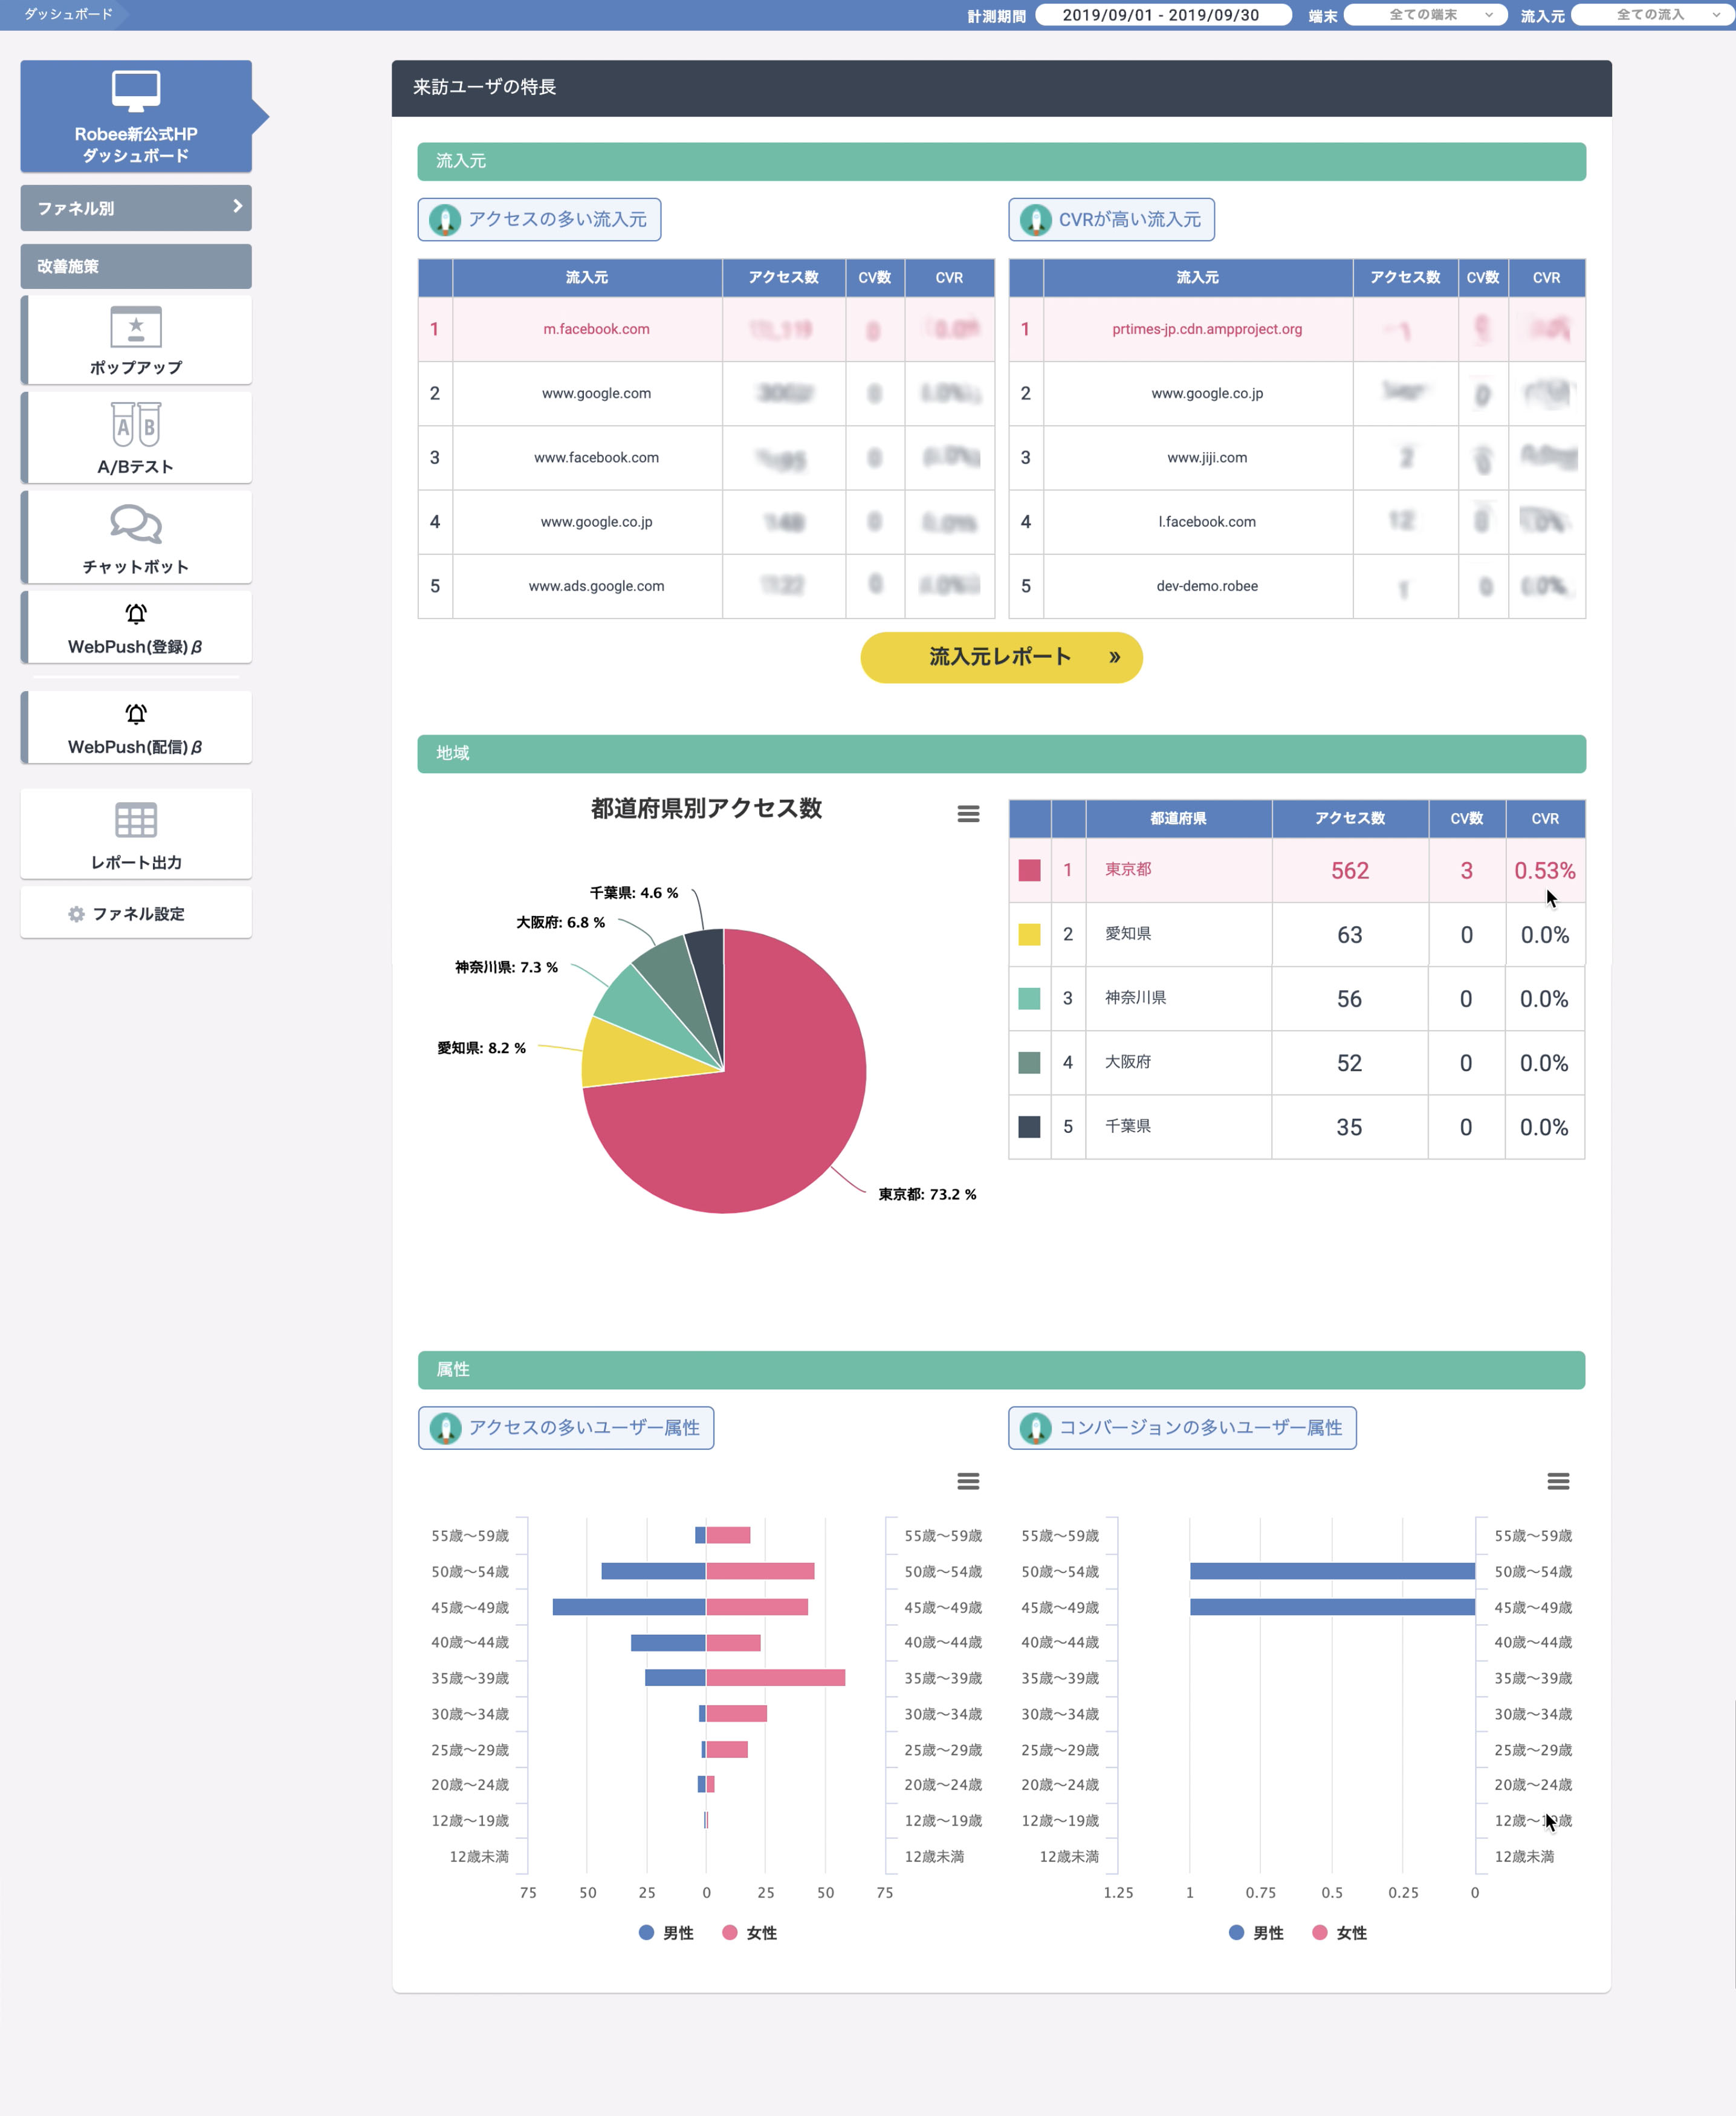This screenshot has height=2116, width=1736.
Task: Expand the ファネル別 sidebar item
Action: 136,208
